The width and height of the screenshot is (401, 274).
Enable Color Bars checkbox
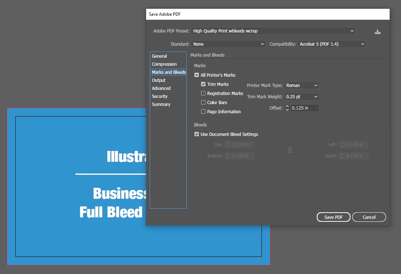click(x=203, y=102)
